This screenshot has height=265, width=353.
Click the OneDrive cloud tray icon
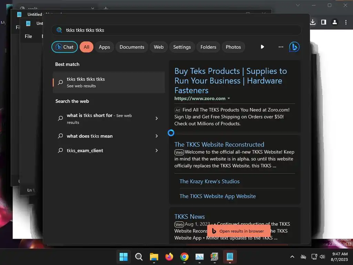pyautogui.click(x=303, y=257)
